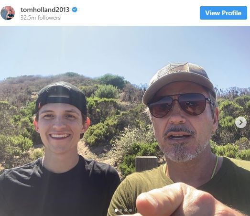Select the first carousel dot indicator

pyautogui.click(x=116, y=210)
